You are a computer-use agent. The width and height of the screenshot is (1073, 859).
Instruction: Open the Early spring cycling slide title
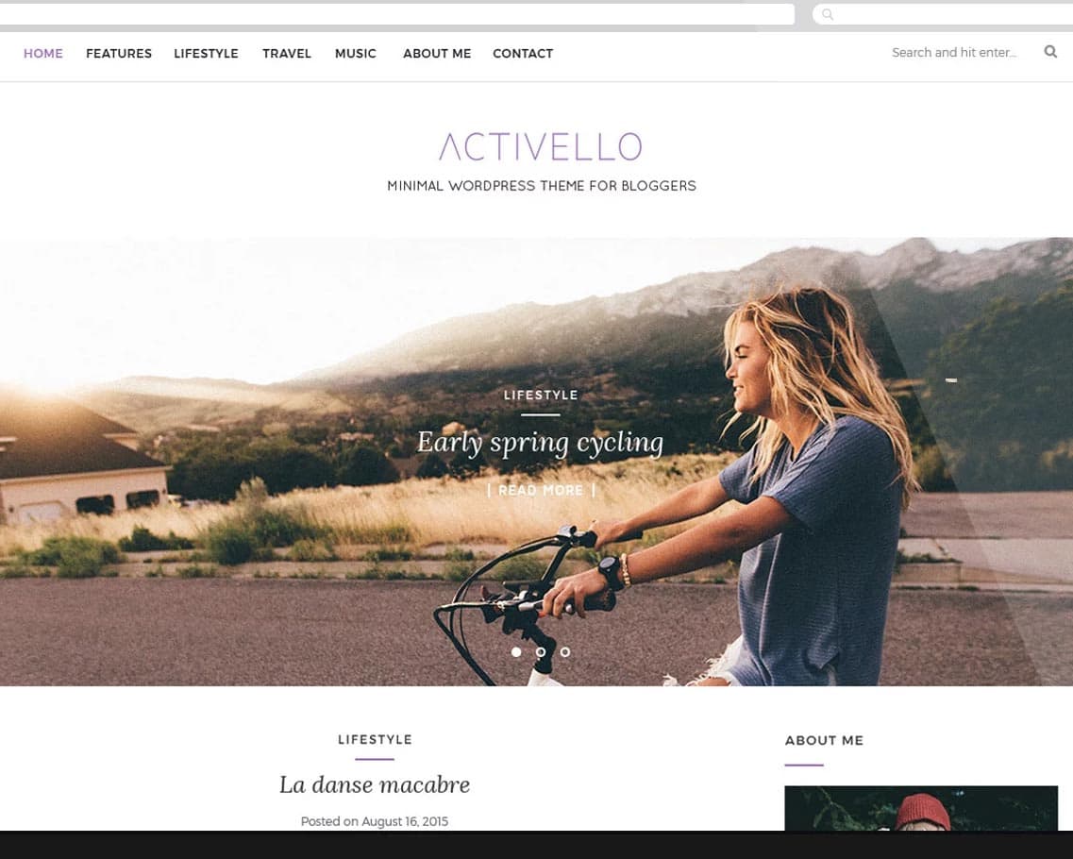(x=541, y=442)
